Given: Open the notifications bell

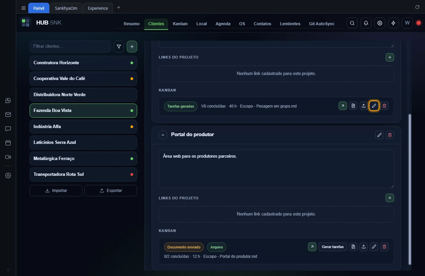Looking at the screenshot, I should [x=366, y=23].
